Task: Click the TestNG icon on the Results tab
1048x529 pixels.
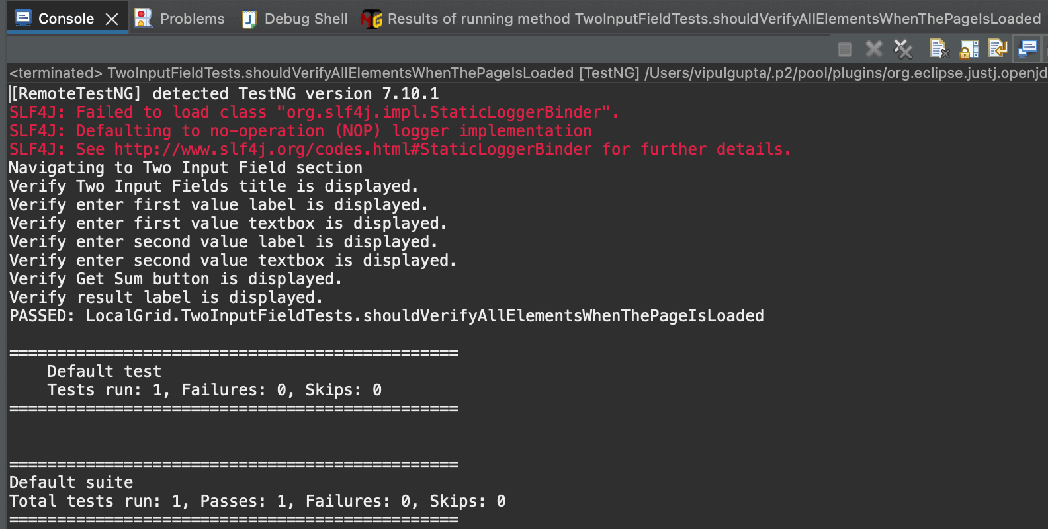Action: click(371, 19)
